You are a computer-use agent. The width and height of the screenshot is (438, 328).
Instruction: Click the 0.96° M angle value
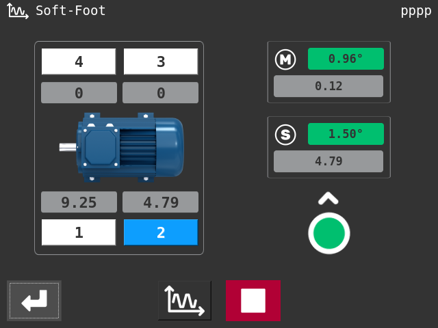(x=346, y=59)
